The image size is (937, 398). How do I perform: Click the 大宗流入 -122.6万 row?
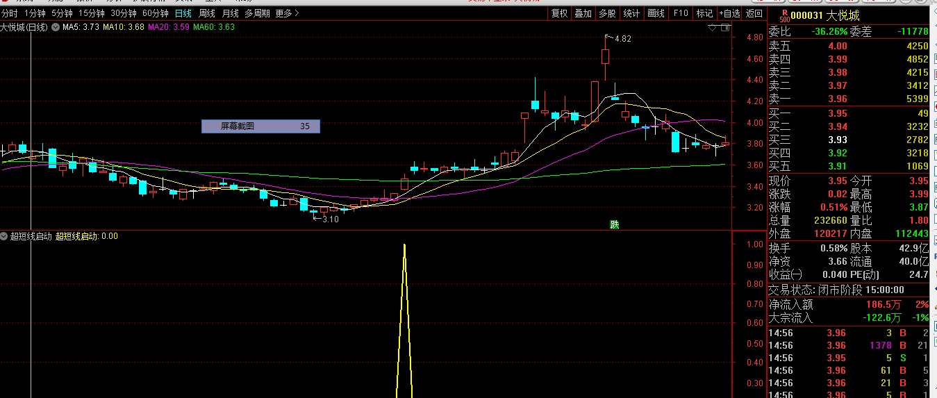click(848, 318)
